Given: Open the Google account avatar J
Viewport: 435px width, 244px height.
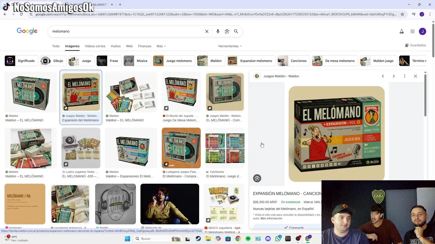Looking at the screenshot, I should click(422, 32).
